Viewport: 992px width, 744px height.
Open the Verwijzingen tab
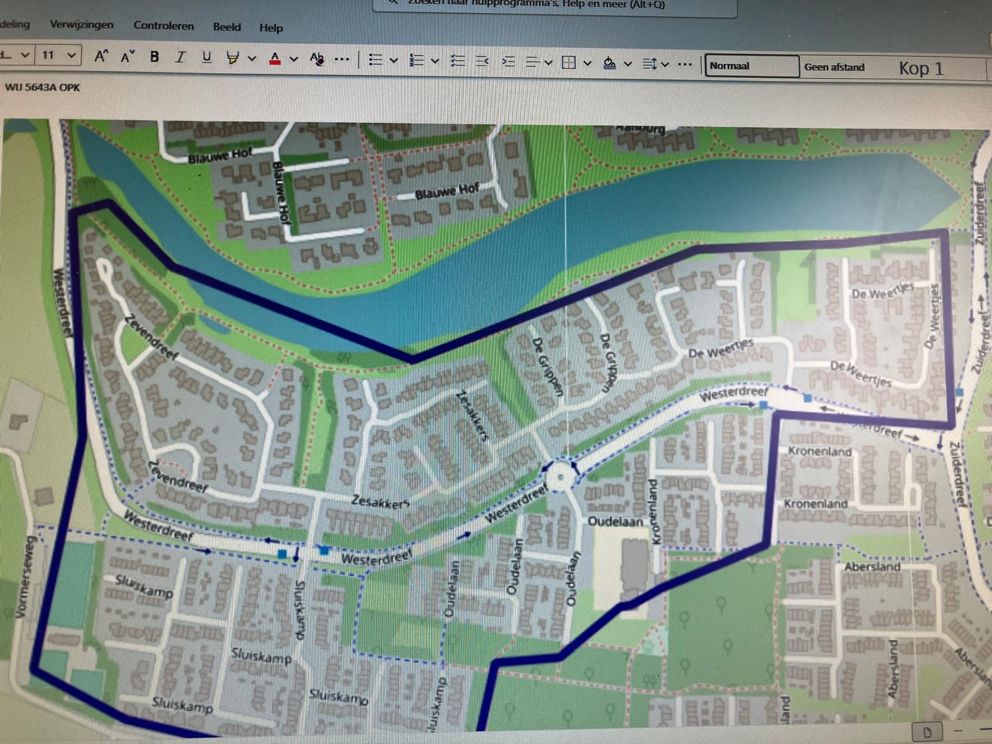tap(81, 25)
